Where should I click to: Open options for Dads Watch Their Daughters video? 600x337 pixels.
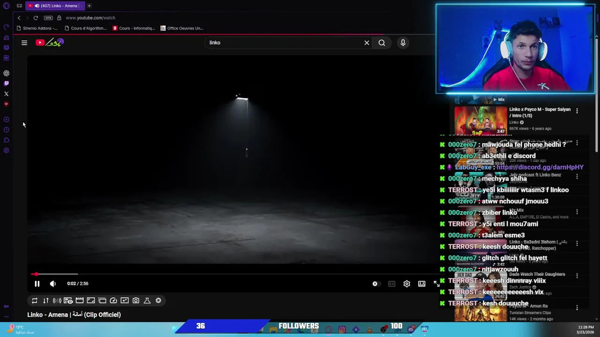[577, 276]
